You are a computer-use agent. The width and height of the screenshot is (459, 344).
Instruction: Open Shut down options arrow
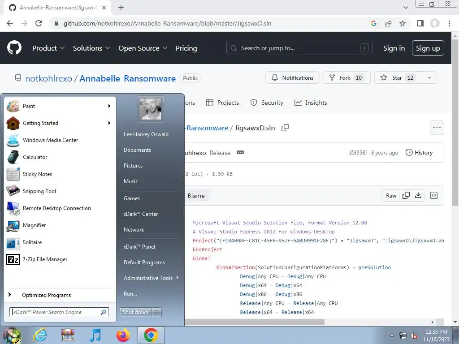[x=156, y=312]
